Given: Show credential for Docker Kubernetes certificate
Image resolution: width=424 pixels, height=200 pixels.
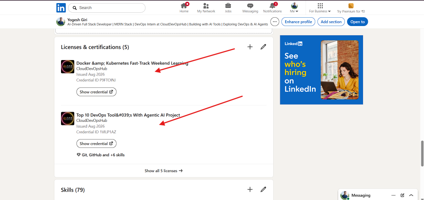Looking at the screenshot, I should [x=96, y=92].
